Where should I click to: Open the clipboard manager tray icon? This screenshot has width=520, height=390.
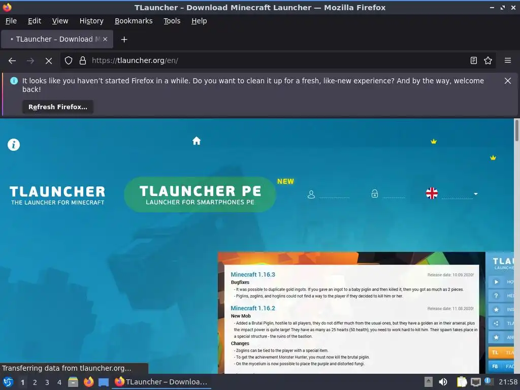(462, 382)
